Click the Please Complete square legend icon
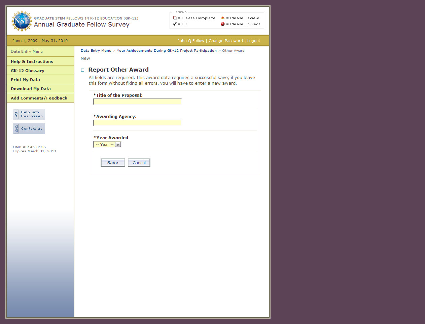425x324 pixels. coord(175,18)
